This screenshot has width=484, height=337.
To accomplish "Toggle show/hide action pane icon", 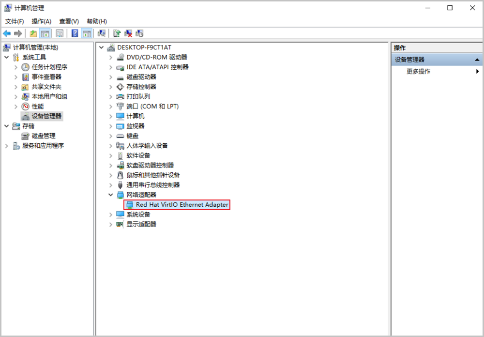I will 87,33.
